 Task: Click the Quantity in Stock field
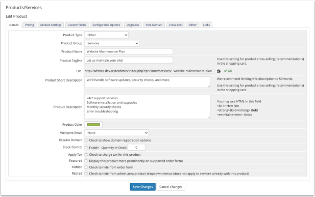(x=136, y=148)
